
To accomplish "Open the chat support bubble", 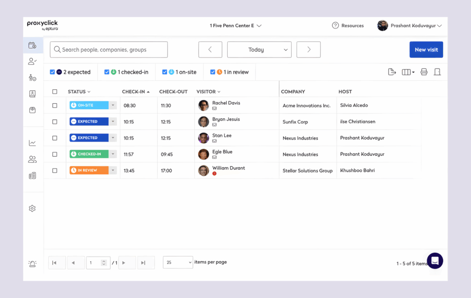I will click(x=435, y=261).
